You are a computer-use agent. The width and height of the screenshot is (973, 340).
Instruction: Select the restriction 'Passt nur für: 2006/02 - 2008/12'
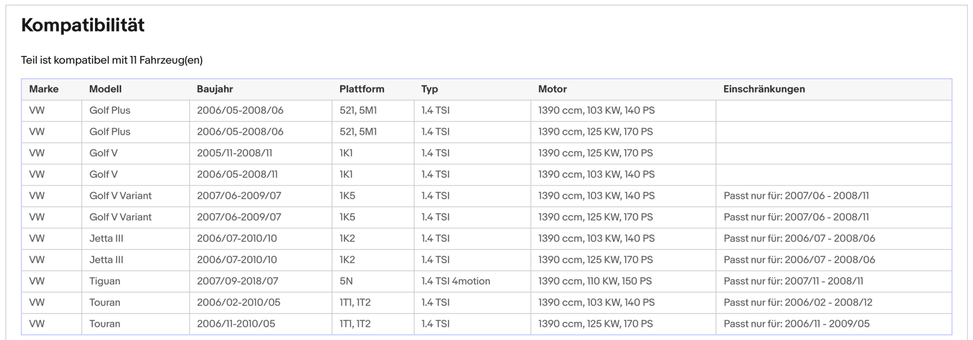pyautogui.click(x=798, y=302)
